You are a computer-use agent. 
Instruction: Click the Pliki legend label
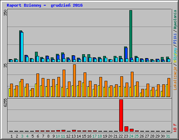click(175, 39)
